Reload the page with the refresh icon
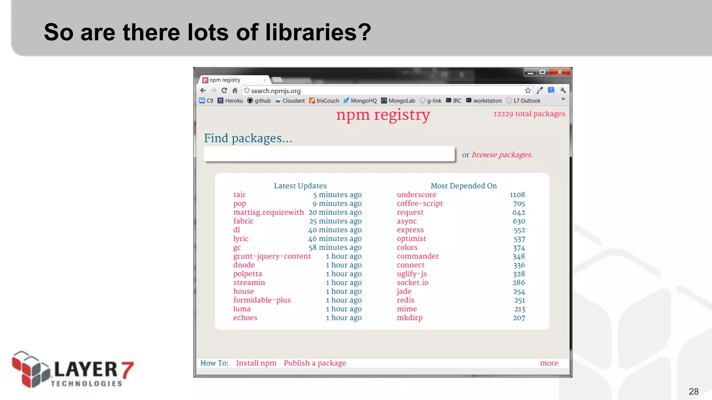This screenshot has width=712, height=400. click(224, 91)
